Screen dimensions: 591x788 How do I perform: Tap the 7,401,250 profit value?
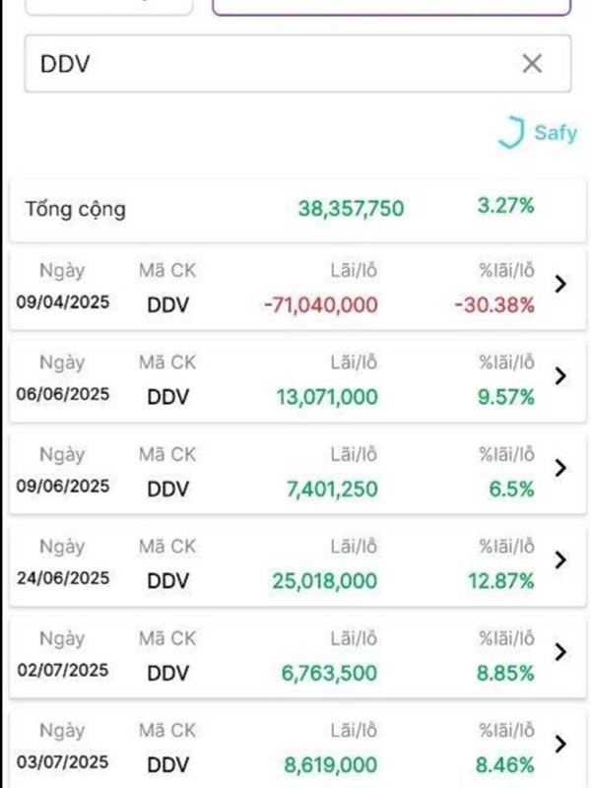tap(332, 489)
